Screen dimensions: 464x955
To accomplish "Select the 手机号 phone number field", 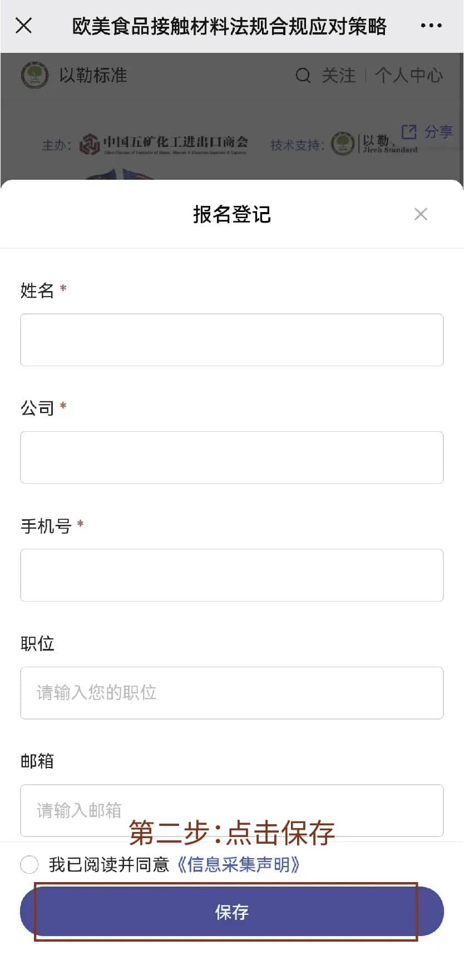I will tap(231, 575).
